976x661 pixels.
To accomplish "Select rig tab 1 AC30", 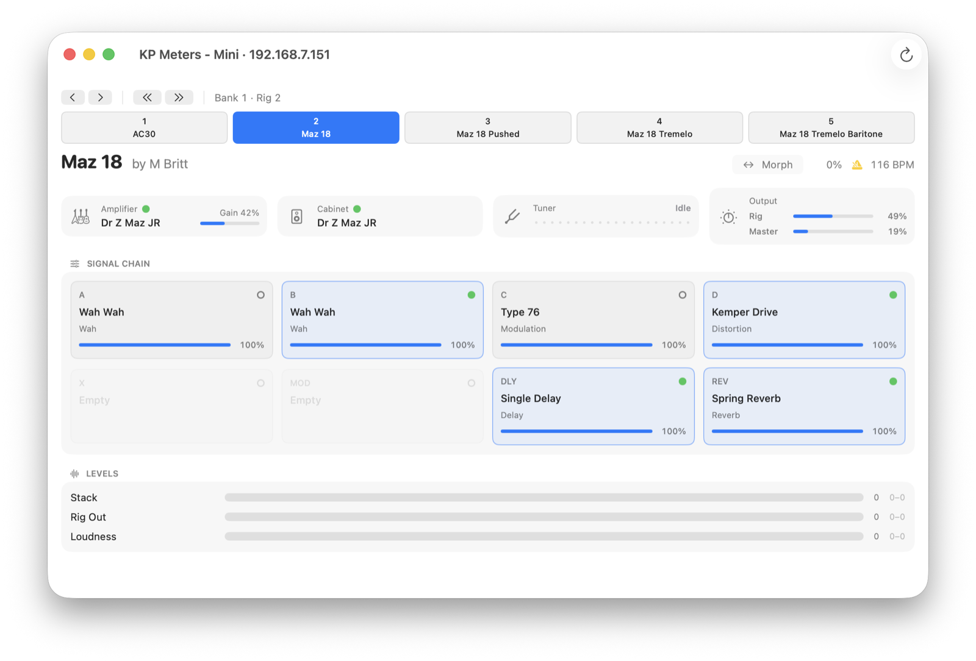I will [x=145, y=127].
